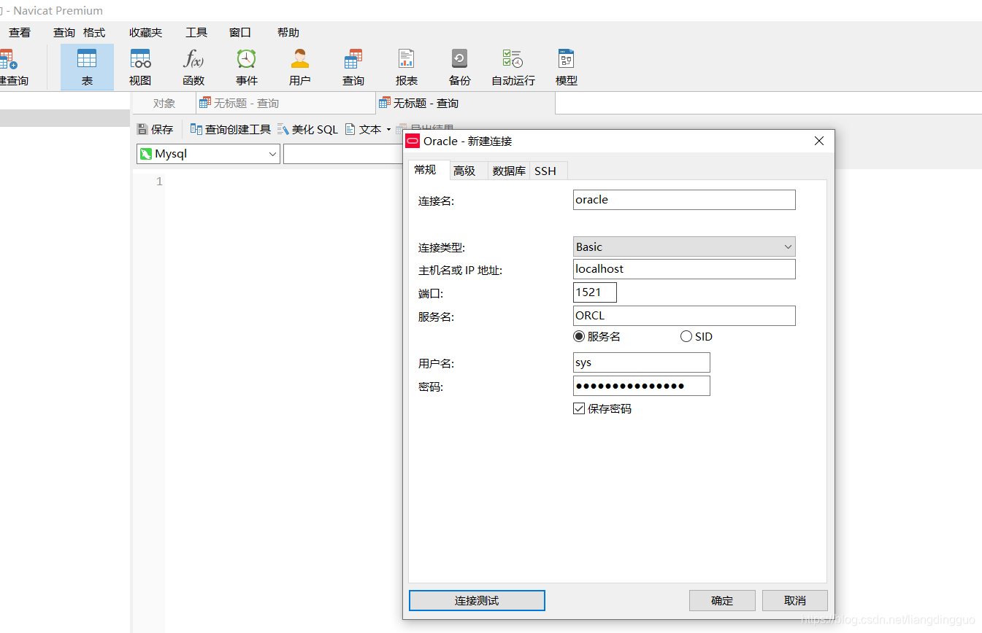Open the Tools (工具) menu
Screen dimensions: 982x633
click(x=196, y=32)
